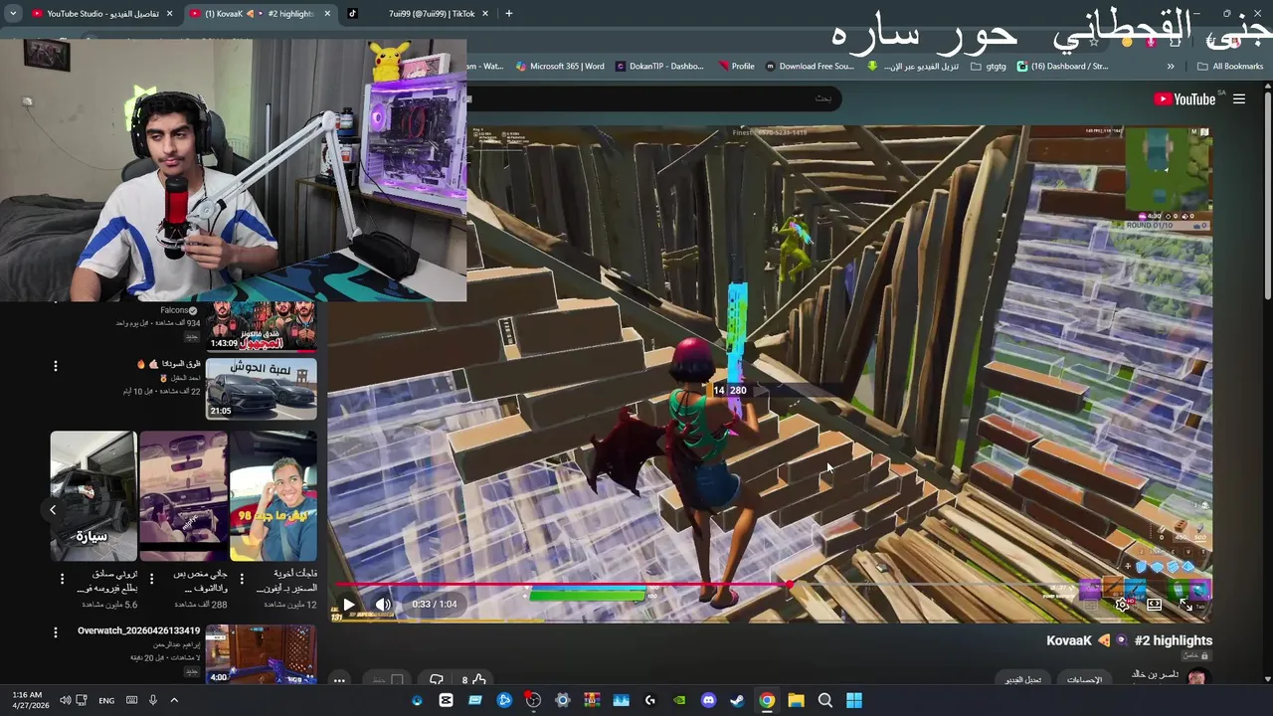The width and height of the screenshot is (1273, 716).
Task: Open options for the 21:05 video
Action: pyautogui.click(x=56, y=366)
